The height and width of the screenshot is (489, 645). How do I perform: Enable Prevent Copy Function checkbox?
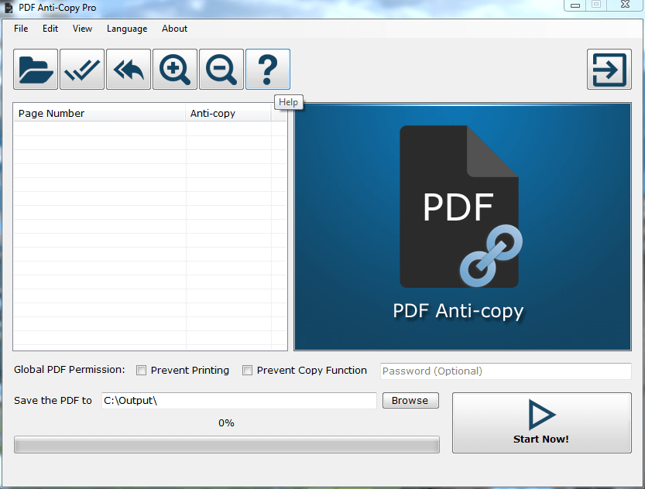point(247,371)
